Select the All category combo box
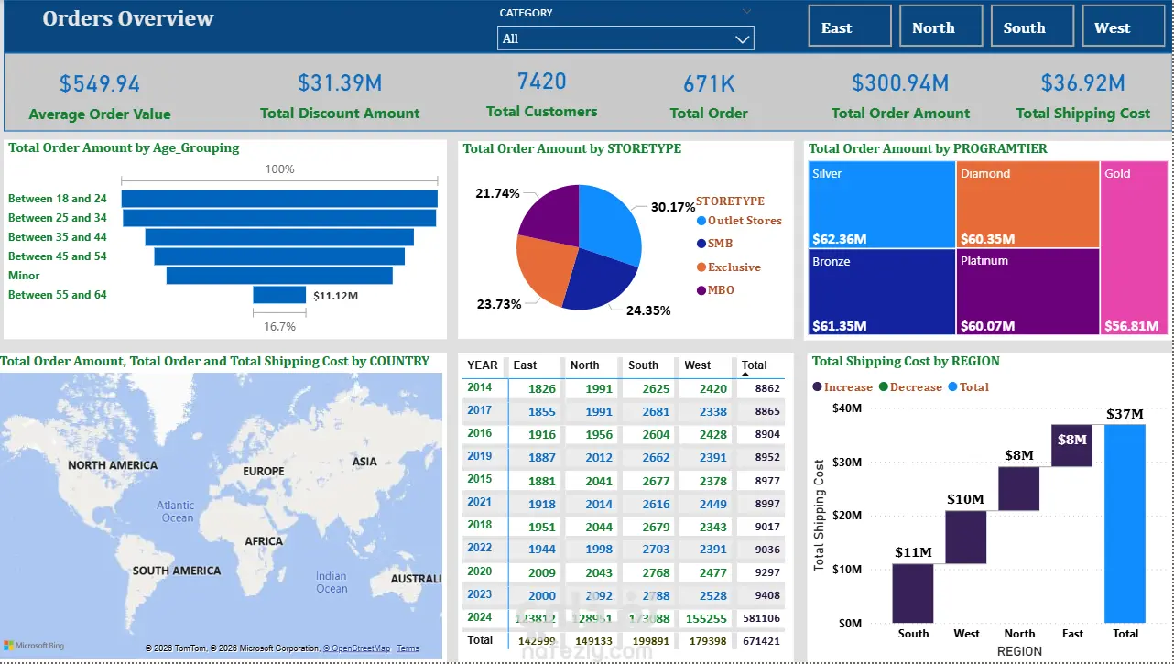 (625, 38)
